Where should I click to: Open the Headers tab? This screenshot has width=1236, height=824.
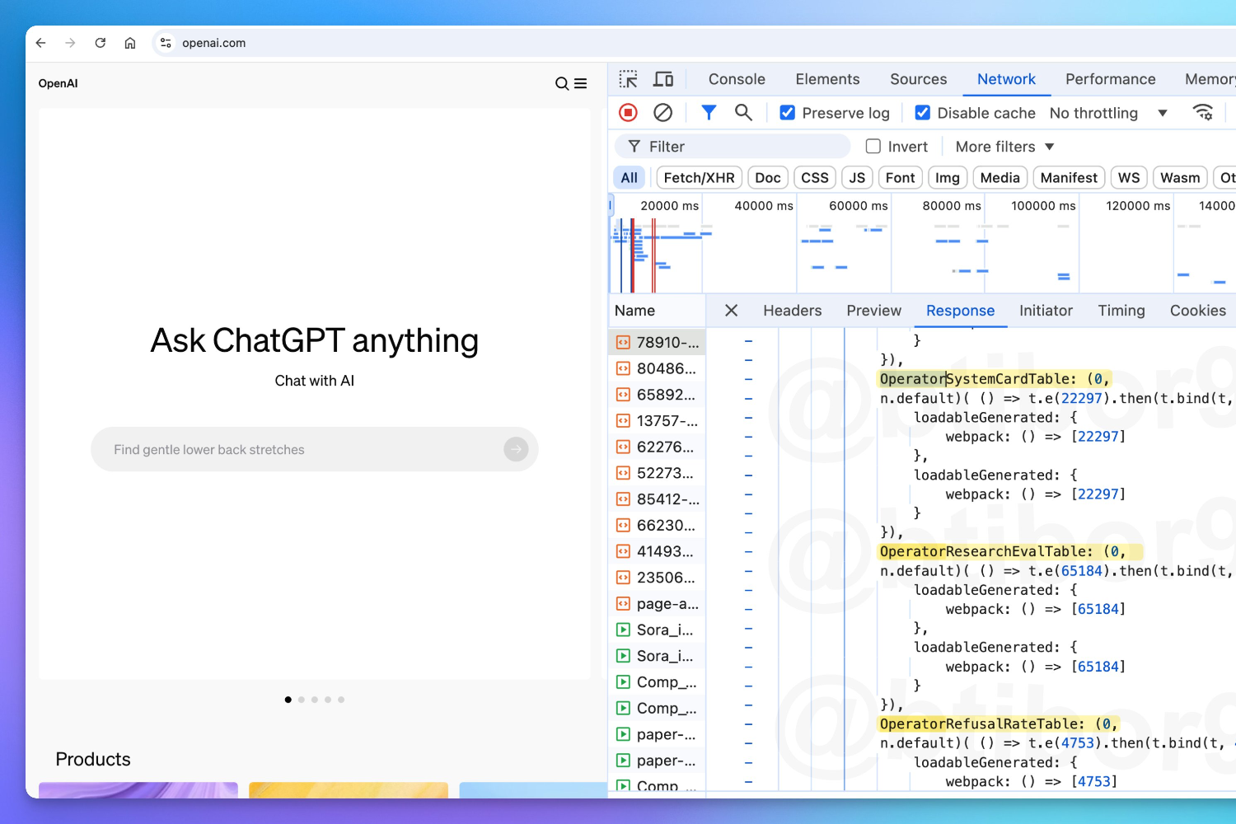pyautogui.click(x=792, y=311)
